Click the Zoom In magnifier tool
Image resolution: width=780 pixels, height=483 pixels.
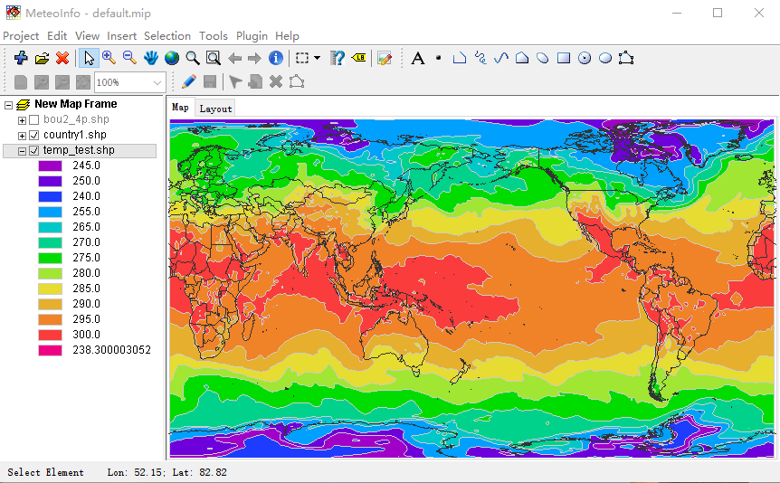[x=109, y=58]
